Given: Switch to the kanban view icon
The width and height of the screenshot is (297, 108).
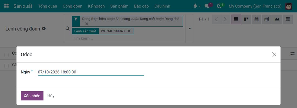Looking at the screenshot, I should (246, 19).
